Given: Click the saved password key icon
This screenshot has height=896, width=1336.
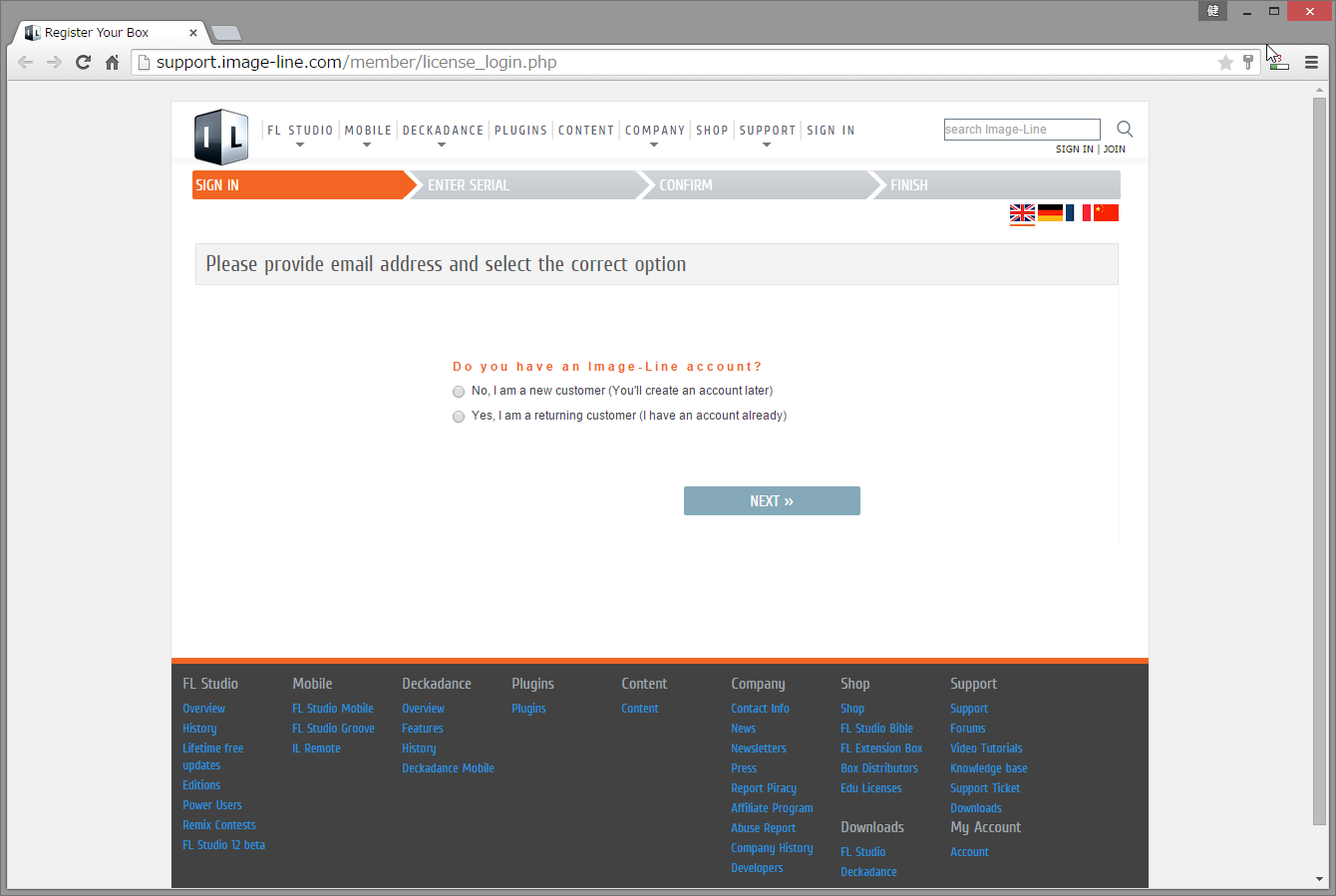Looking at the screenshot, I should [1247, 62].
